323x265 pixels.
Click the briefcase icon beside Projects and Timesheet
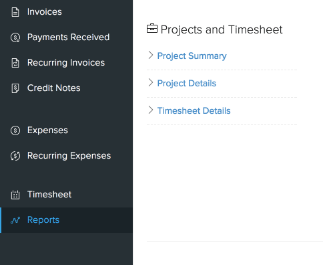[x=152, y=29]
